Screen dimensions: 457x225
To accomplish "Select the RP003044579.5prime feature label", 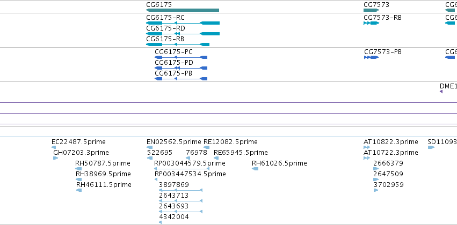I will click(190, 163).
